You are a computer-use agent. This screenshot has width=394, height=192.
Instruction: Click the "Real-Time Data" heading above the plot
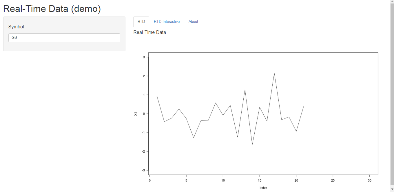[x=149, y=32]
